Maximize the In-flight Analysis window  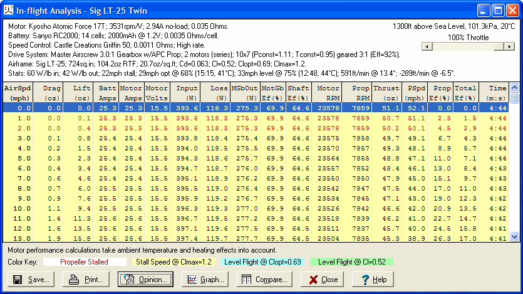[498, 11]
